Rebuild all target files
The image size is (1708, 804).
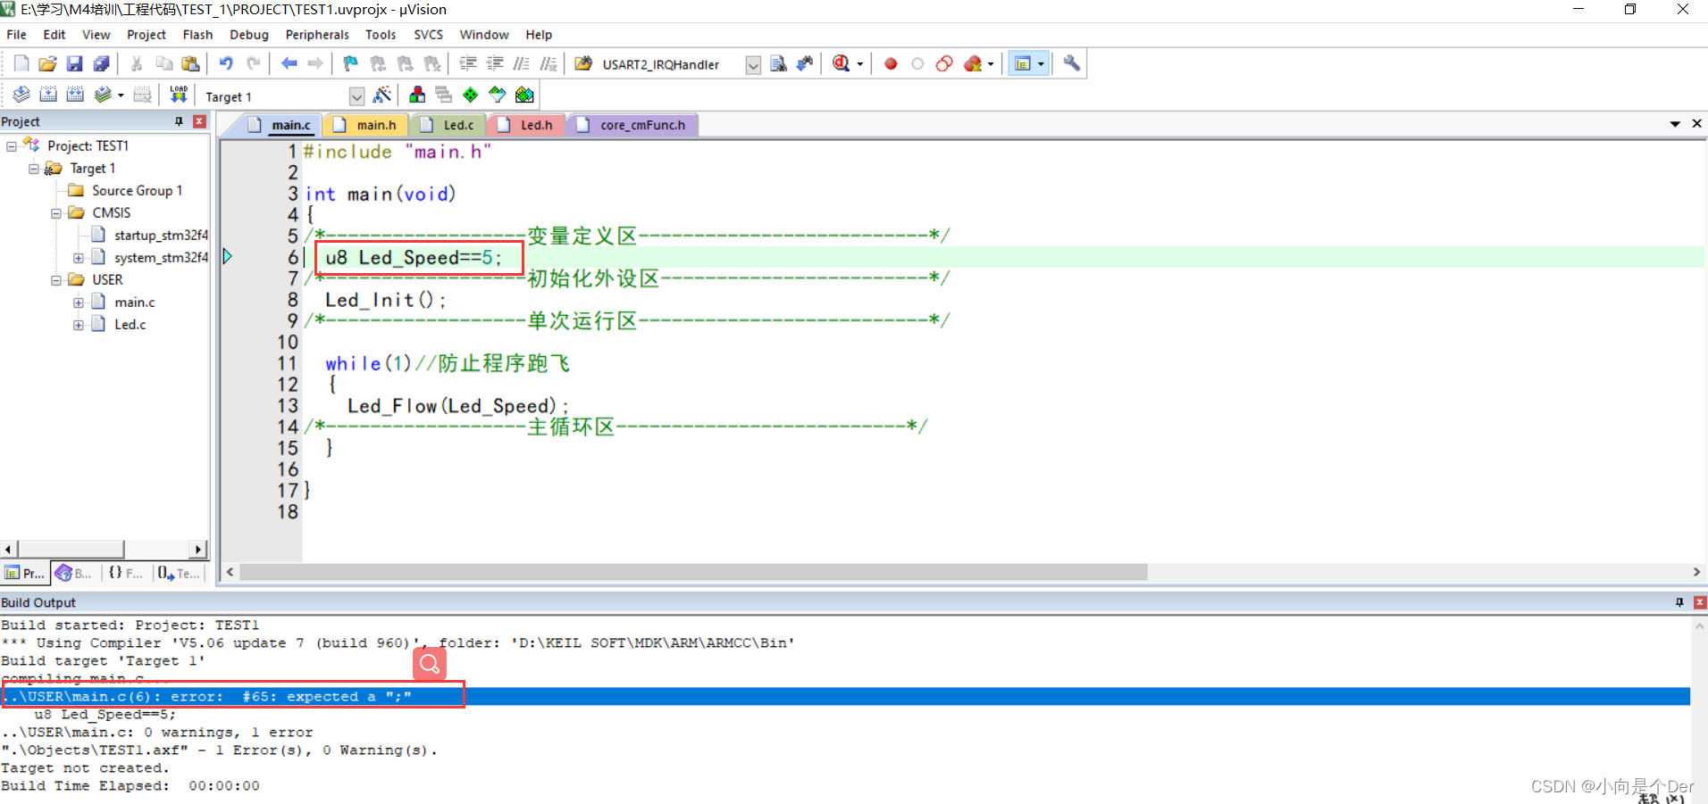coord(75,94)
